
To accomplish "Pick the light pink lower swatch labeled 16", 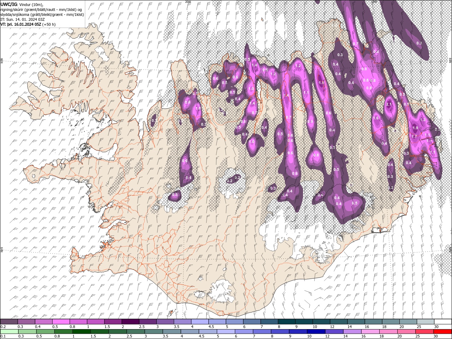I will pos(370,332).
